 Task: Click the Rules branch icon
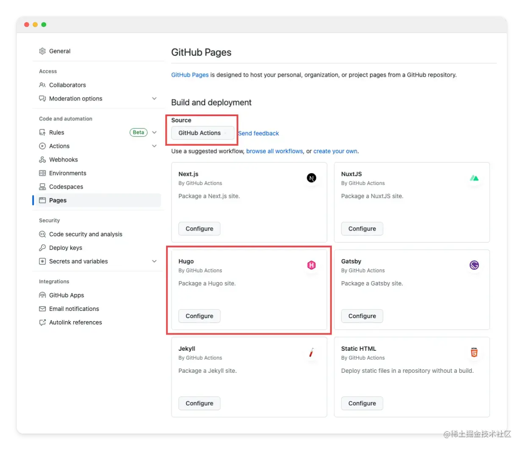click(42, 133)
